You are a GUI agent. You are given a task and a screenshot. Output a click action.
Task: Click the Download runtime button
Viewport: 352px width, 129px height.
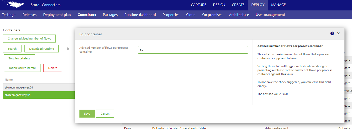pyautogui.click(x=42, y=49)
